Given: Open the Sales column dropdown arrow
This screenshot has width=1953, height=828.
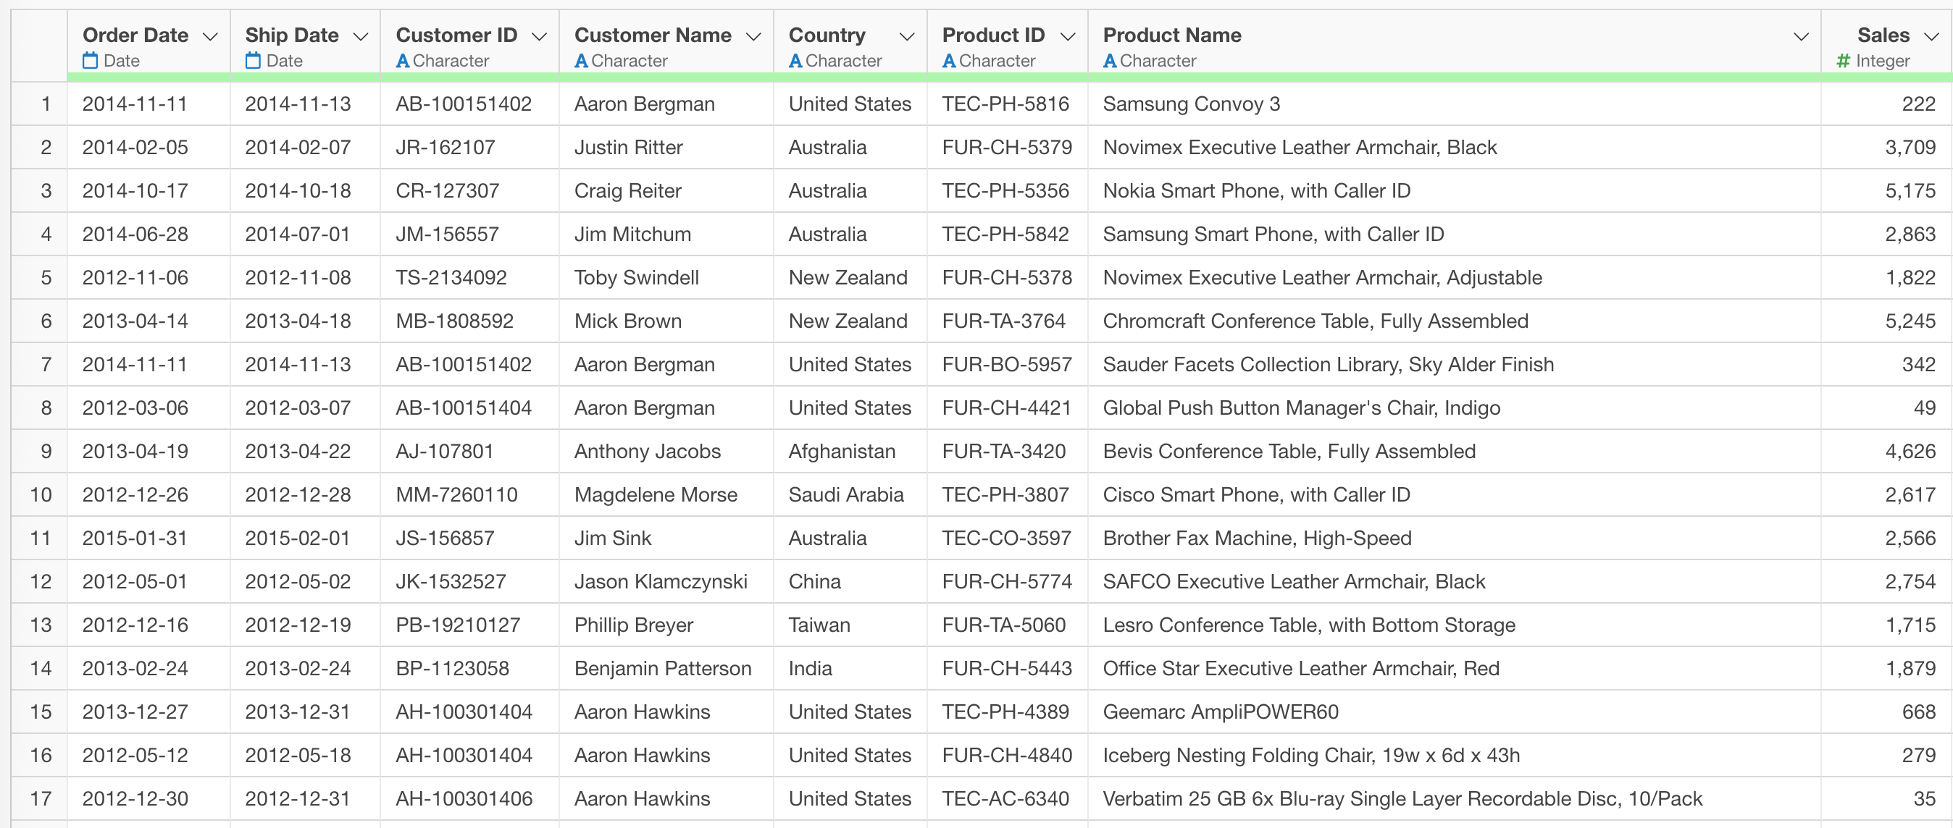Looking at the screenshot, I should [x=1931, y=36].
